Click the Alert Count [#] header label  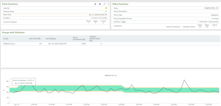click(x=35, y=39)
